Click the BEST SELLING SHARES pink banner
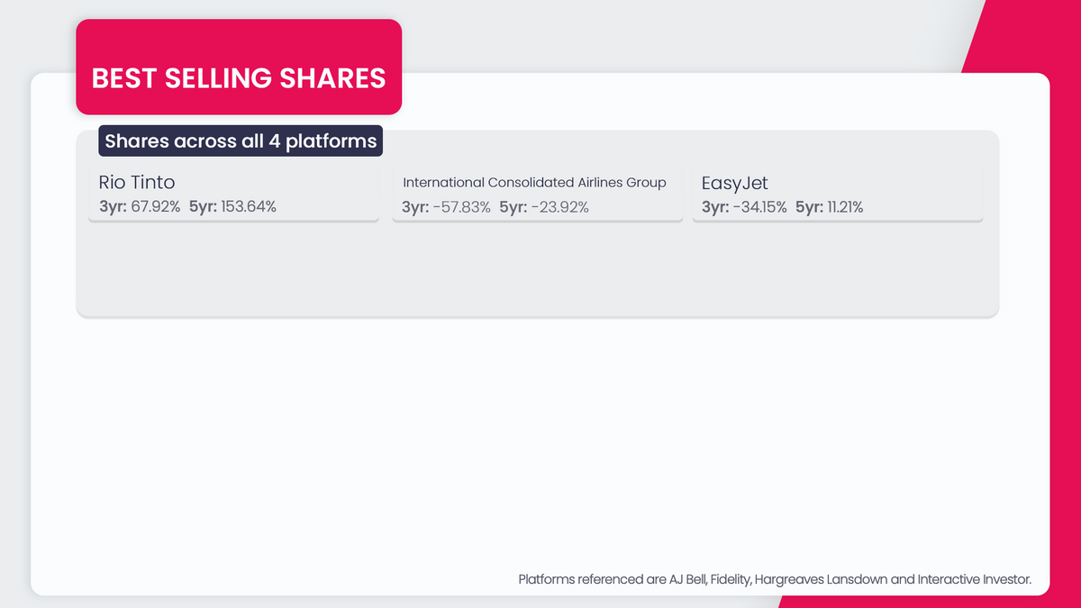Image resolution: width=1081 pixels, height=608 pixels. click(x=238, y=67)
